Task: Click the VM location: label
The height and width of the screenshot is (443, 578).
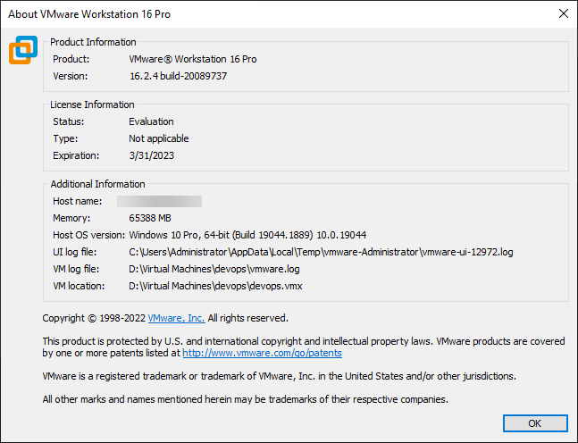Action: point(79,286)
